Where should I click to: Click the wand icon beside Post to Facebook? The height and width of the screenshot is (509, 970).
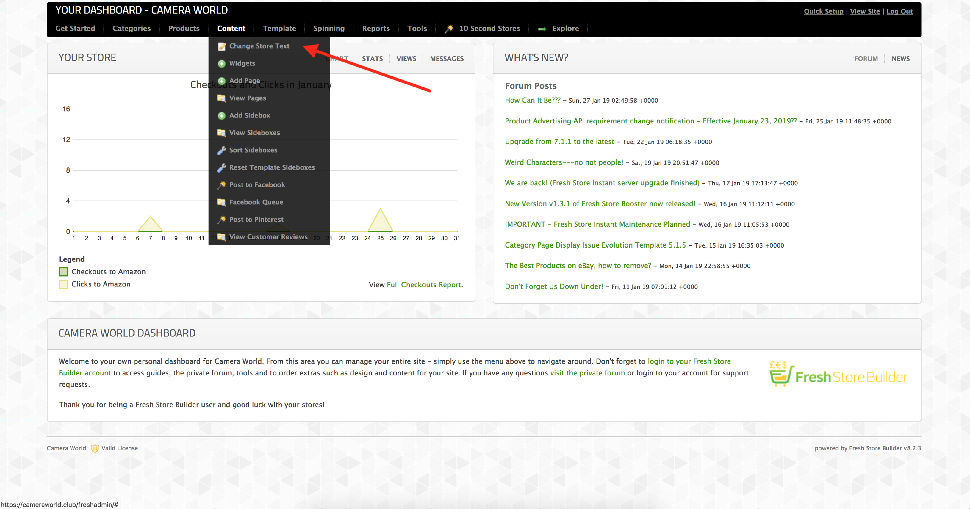tap(222, 185)
